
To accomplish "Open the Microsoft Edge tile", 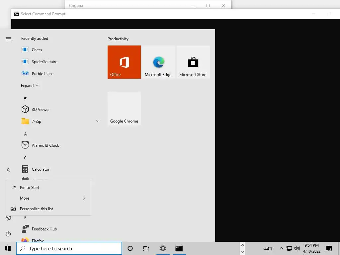I will point(158,62).
